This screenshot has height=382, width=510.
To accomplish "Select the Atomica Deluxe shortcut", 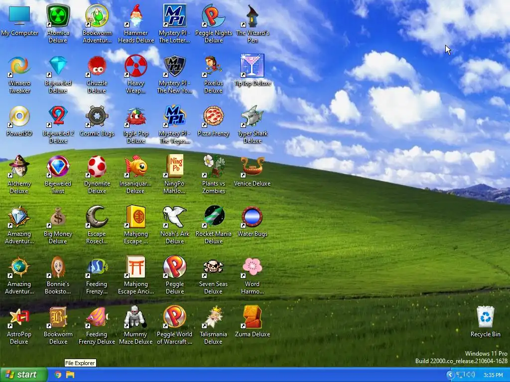I will [x=58, y=15].
